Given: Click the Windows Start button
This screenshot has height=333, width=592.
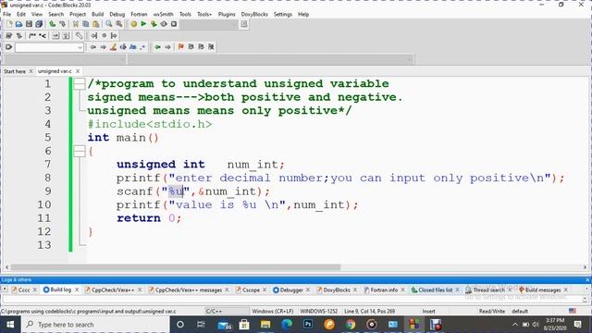Looking at the screenshot, I should click(x=10, y=325).
